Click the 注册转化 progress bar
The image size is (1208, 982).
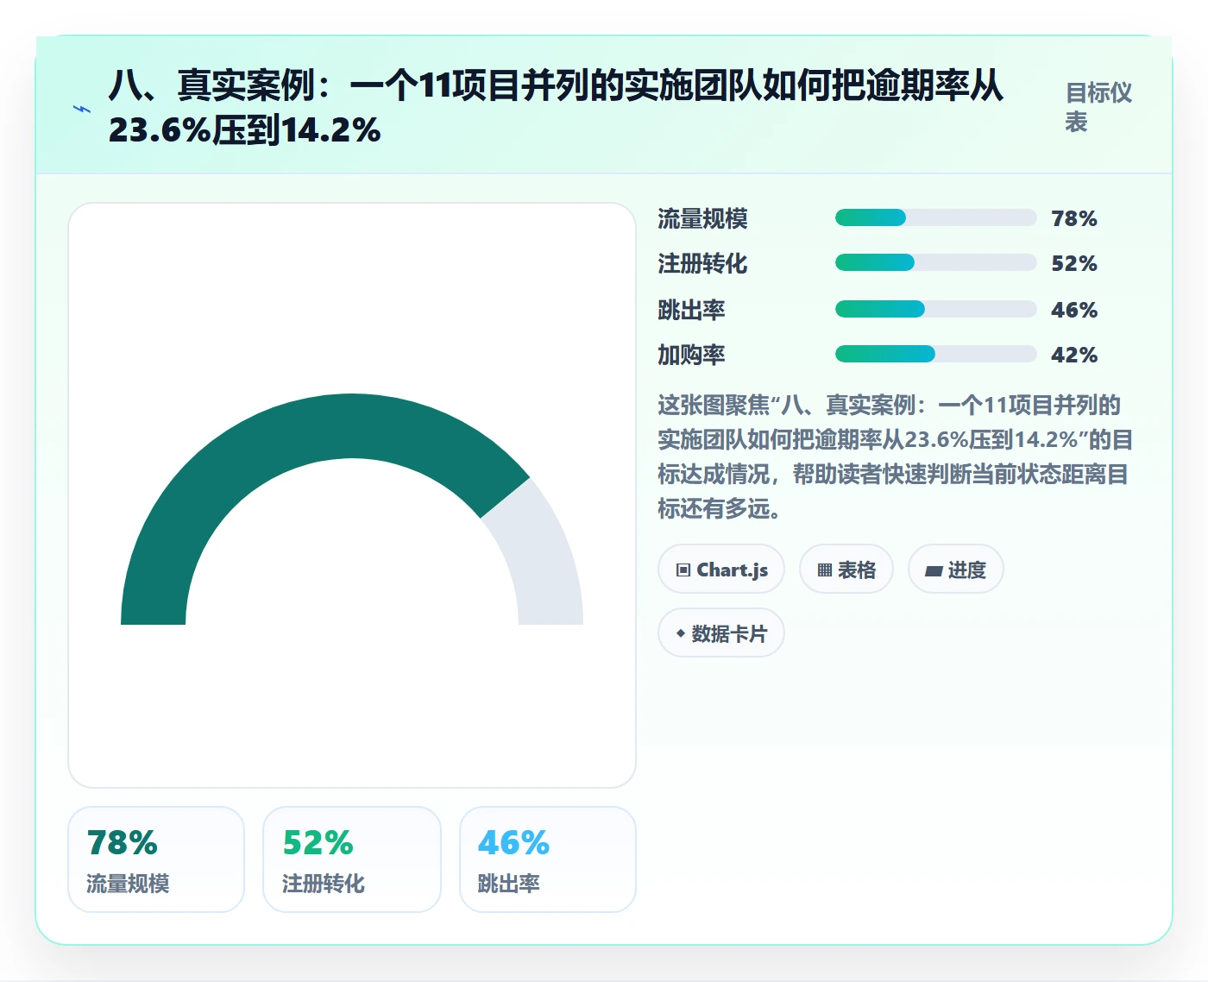click(x=935, y=262)
